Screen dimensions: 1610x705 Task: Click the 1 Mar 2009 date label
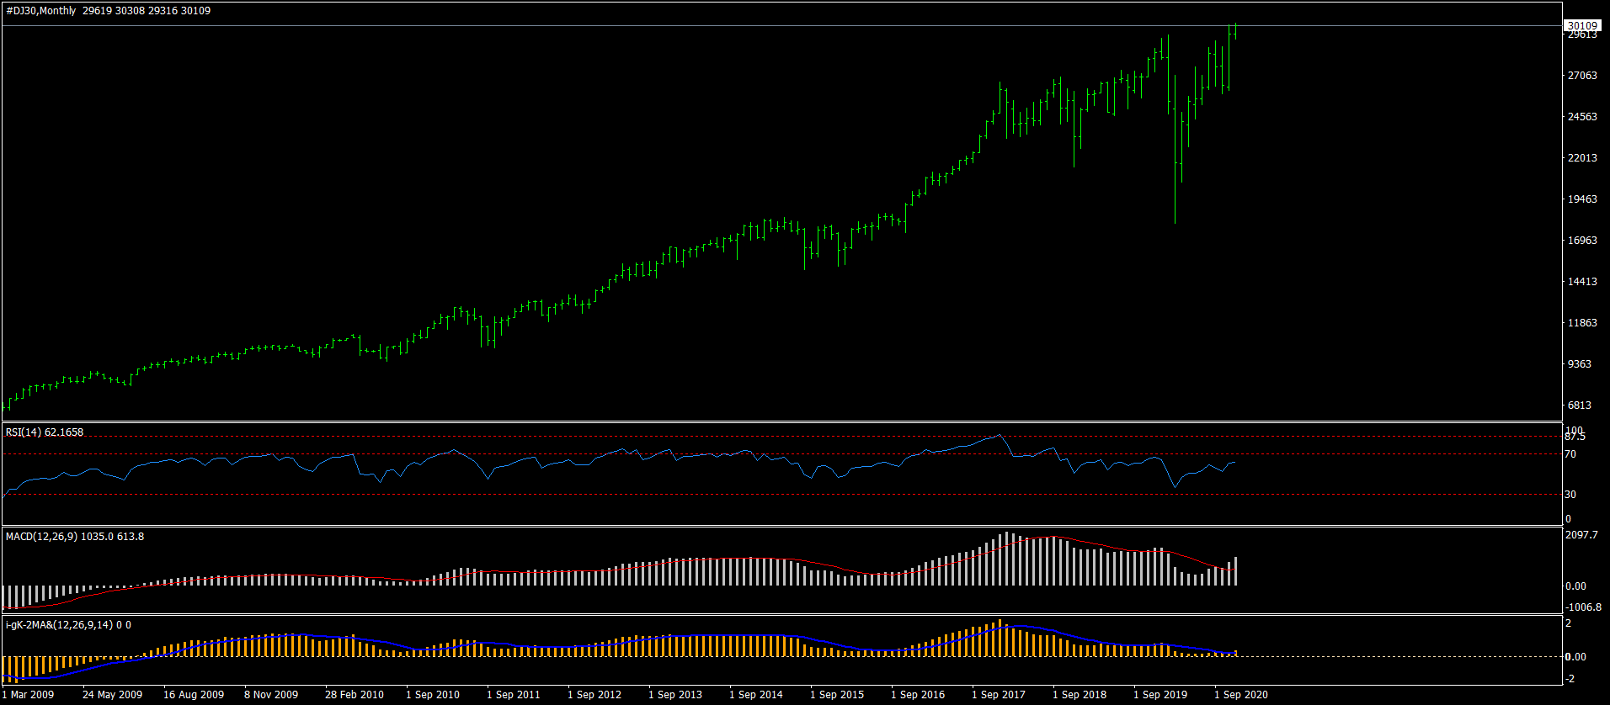point(29,695)
